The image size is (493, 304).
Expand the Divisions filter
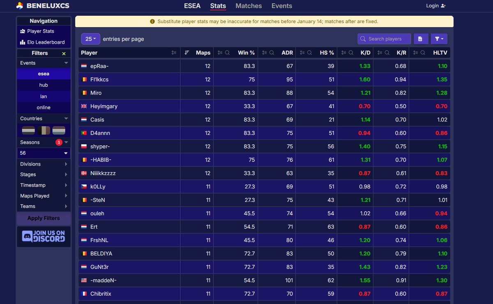(x=44, y=164)
